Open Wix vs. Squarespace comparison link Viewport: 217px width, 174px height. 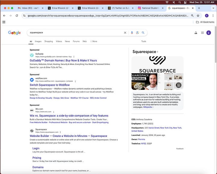pos(69,116)
